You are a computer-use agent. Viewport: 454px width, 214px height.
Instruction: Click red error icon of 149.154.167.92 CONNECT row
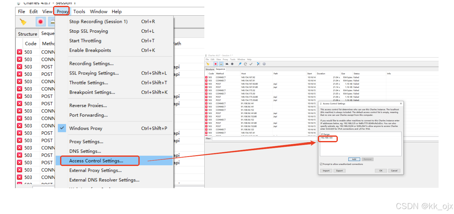206,77
